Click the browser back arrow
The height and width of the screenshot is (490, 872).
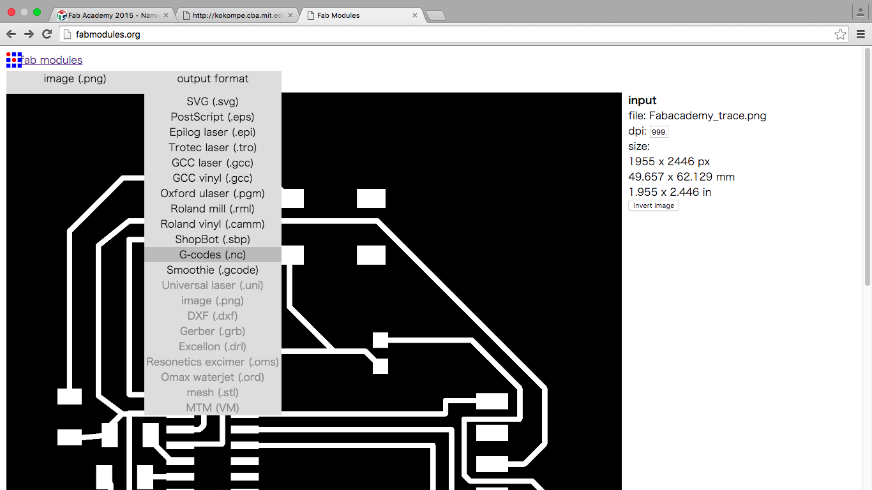click(x=11, y=34)
